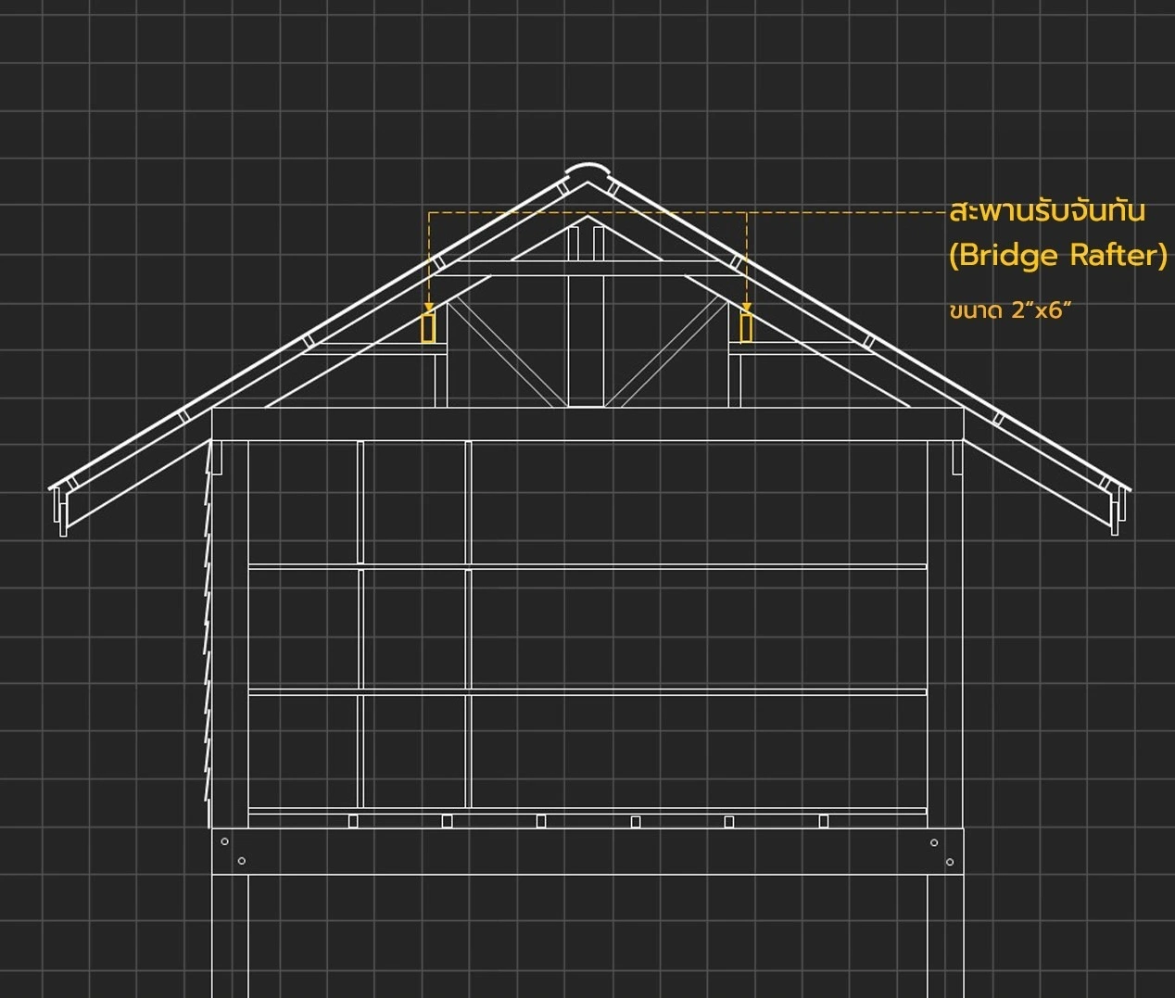Click the lower-right bolt circle on floor beam
Screen dimensions: 1175x998
[950, 862]
